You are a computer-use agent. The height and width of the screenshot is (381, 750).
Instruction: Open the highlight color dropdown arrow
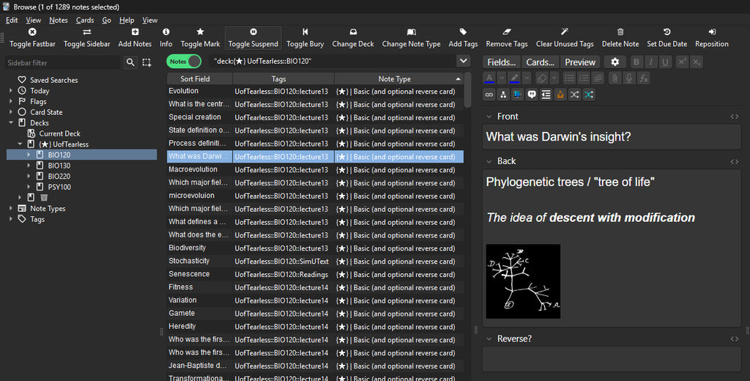pos(527,78)
